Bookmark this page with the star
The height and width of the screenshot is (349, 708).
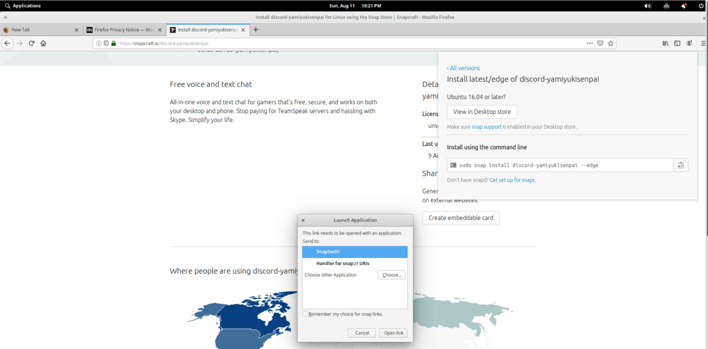(611, 43)
